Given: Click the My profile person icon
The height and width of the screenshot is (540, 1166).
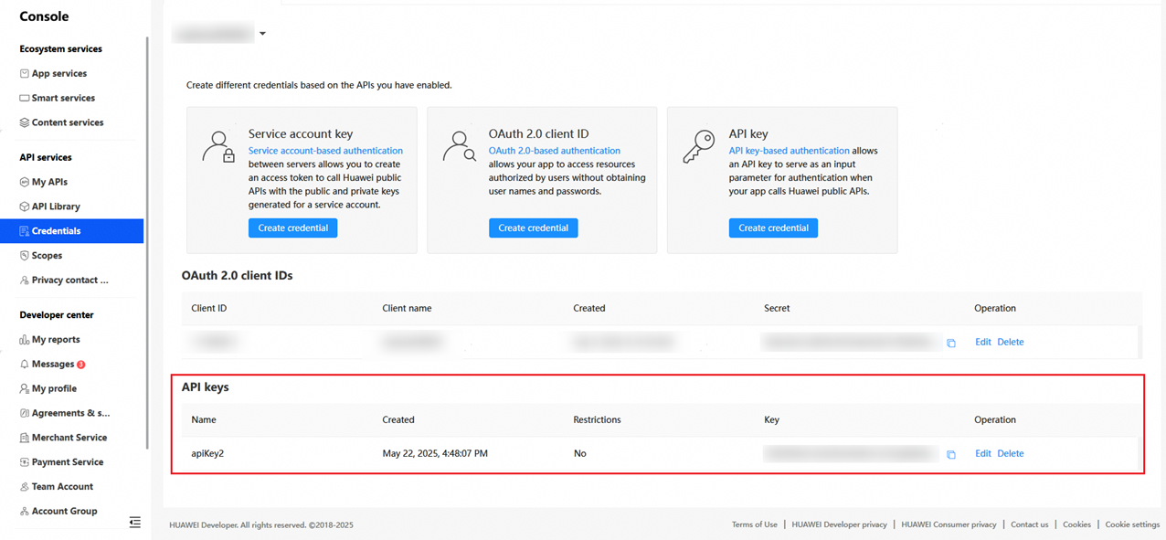Looking at the screenshot, I should click(x=25, y=388).
